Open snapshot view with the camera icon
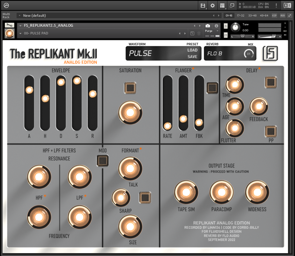Screen dimensions: 295x256 [208, 26]
